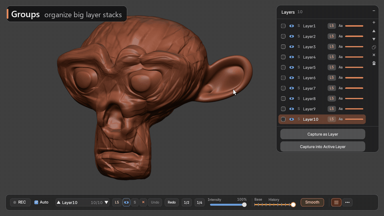Click the L5 level badge on Layer10
Image resolution: width=384 pixels, height=216 pixels.
pos(332,119)
